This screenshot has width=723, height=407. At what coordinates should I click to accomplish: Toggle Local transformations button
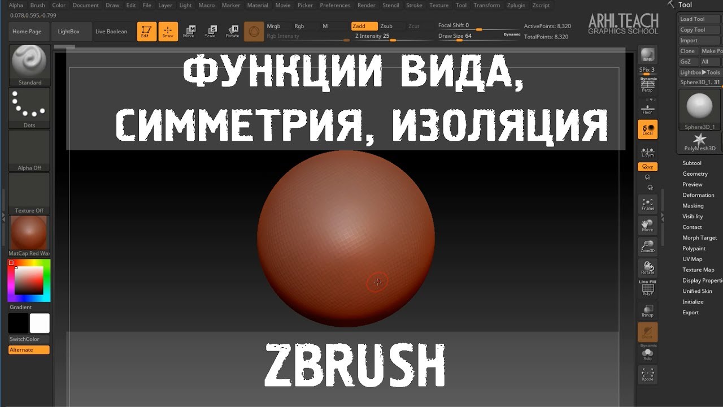coord(647,129)
